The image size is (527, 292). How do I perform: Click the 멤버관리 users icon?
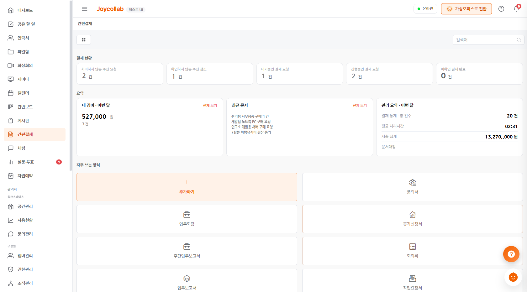[x=11, y=256]
